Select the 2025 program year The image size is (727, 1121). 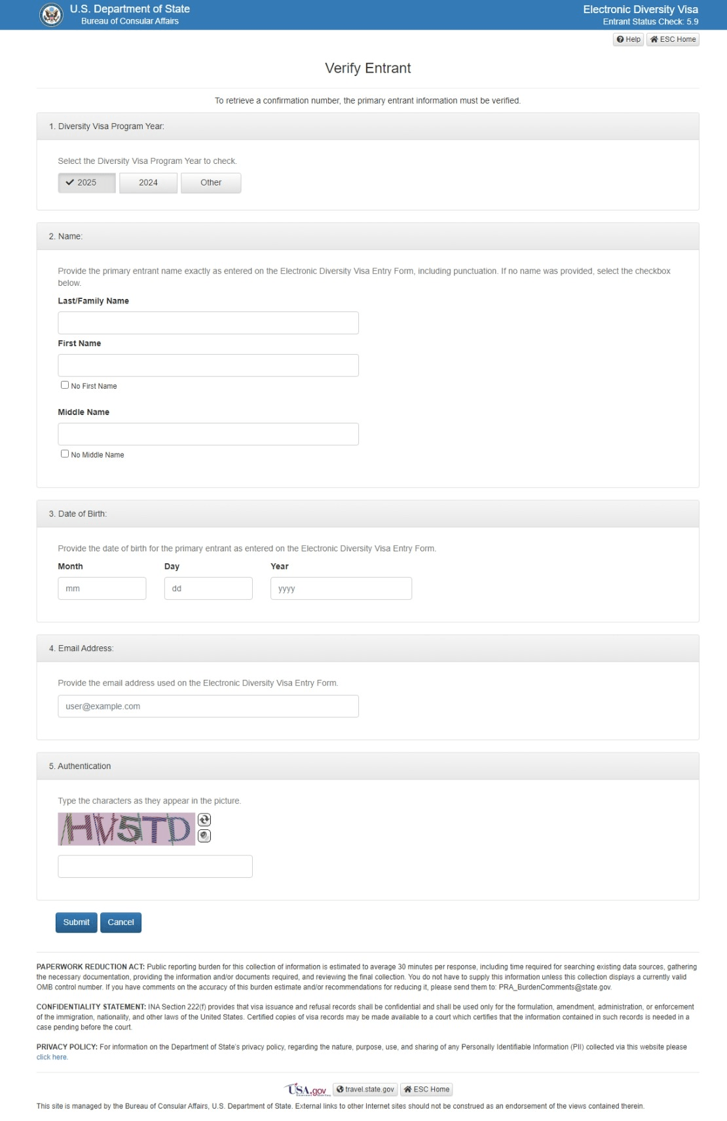point(87,183)
